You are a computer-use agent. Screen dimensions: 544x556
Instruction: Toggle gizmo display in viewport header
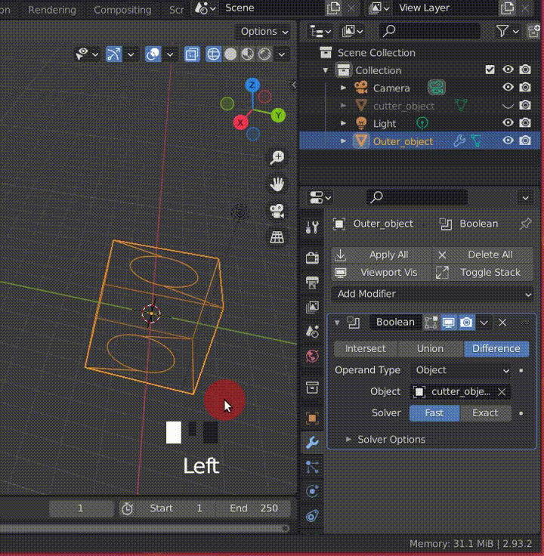114,54
